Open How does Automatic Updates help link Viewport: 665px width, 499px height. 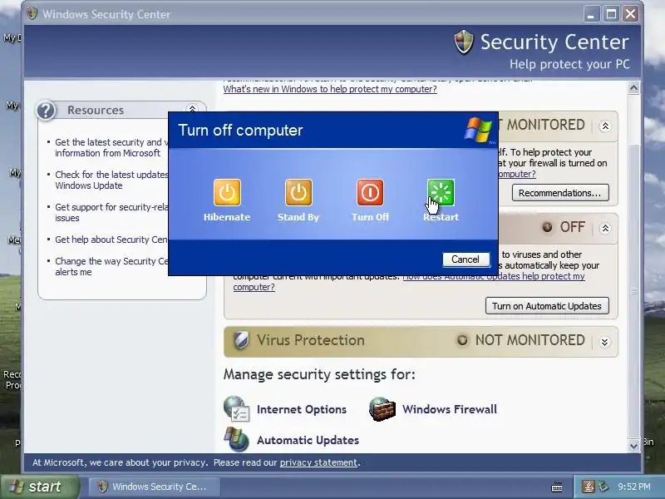coord(494,276)
